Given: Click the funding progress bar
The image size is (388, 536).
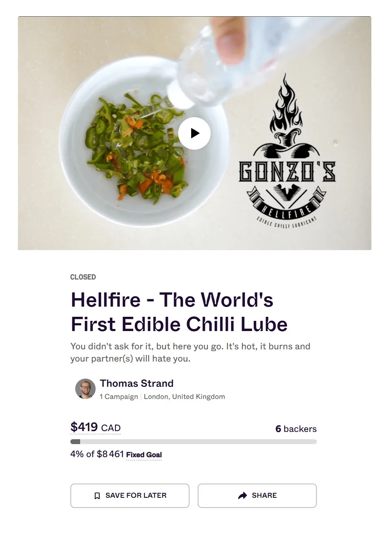Looking at the screenshot, I should pyautogui.click(x=194, y=442).
